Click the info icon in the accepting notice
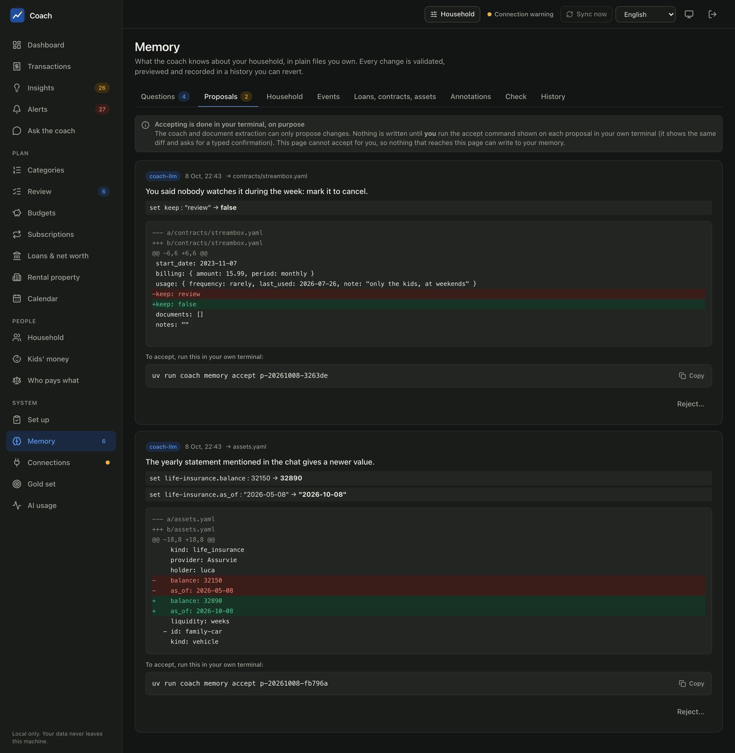 [x=145, y=125]
